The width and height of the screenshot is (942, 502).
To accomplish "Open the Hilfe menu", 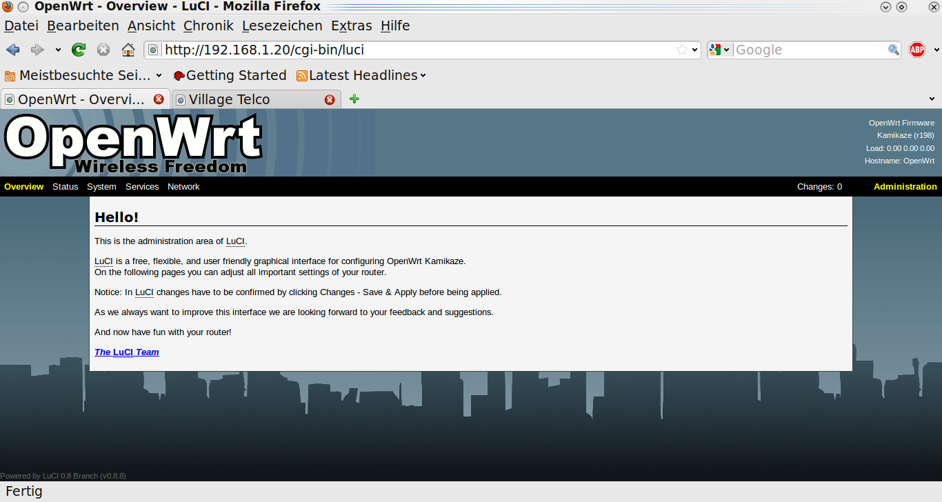I will 395,26.
